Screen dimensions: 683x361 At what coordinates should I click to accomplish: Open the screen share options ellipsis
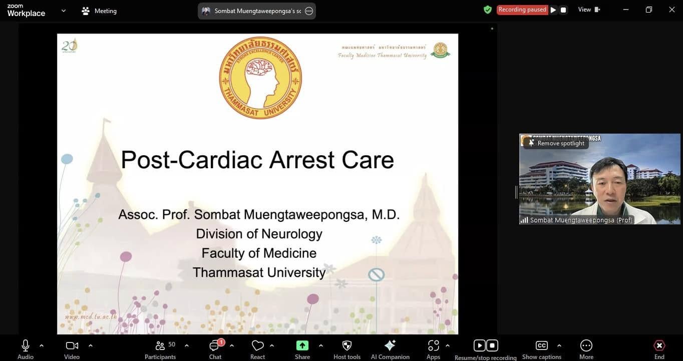309,11
